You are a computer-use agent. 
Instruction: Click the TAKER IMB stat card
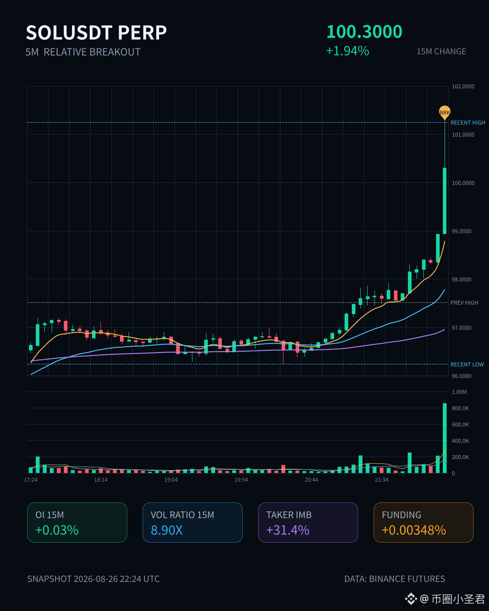coord(308,522)
